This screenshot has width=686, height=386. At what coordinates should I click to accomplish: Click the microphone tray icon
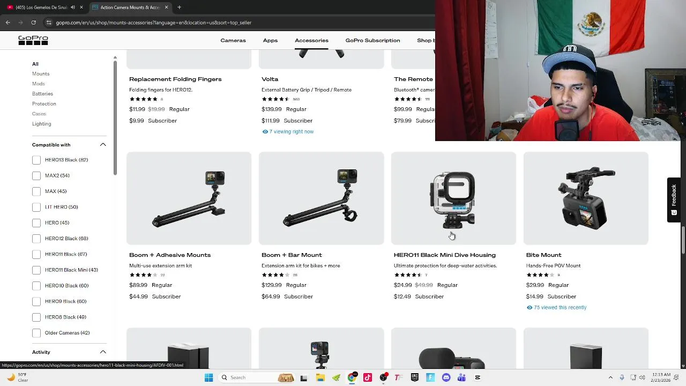622,377
